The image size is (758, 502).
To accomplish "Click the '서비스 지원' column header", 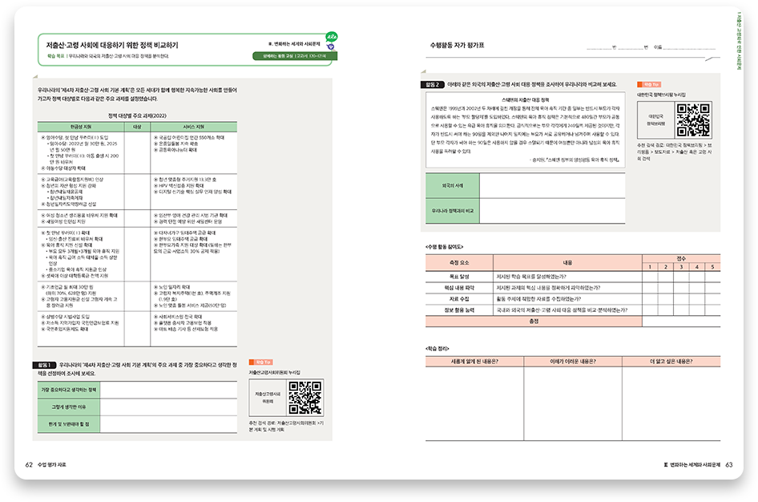I will (x=194, y=128).
